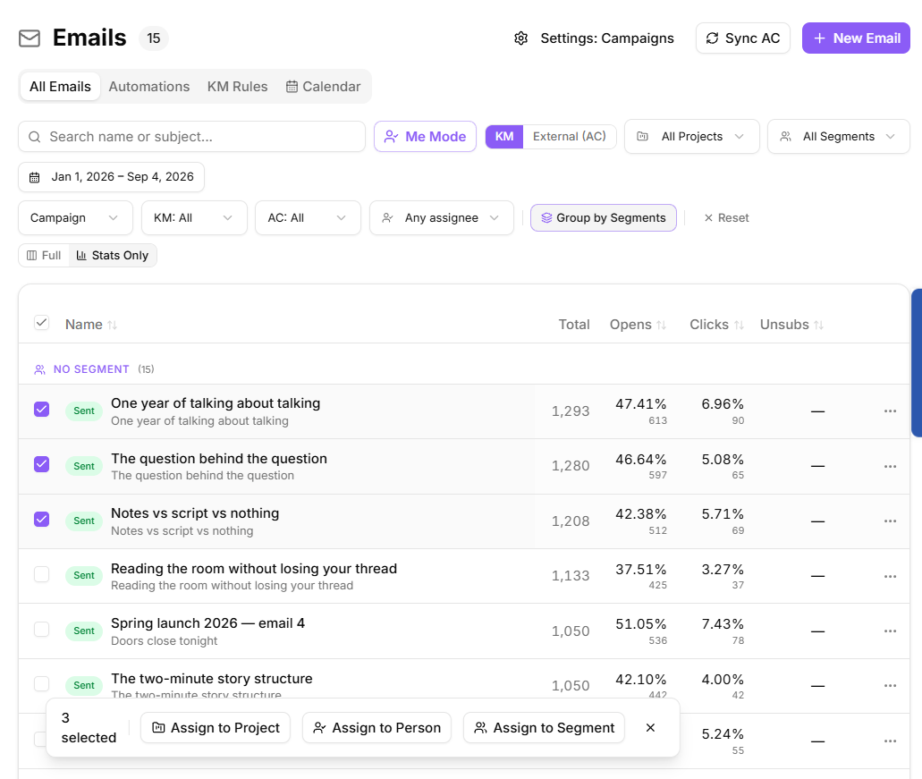
Task: Open more options for the 5.24% clicks row
Action: coord(890,741)
